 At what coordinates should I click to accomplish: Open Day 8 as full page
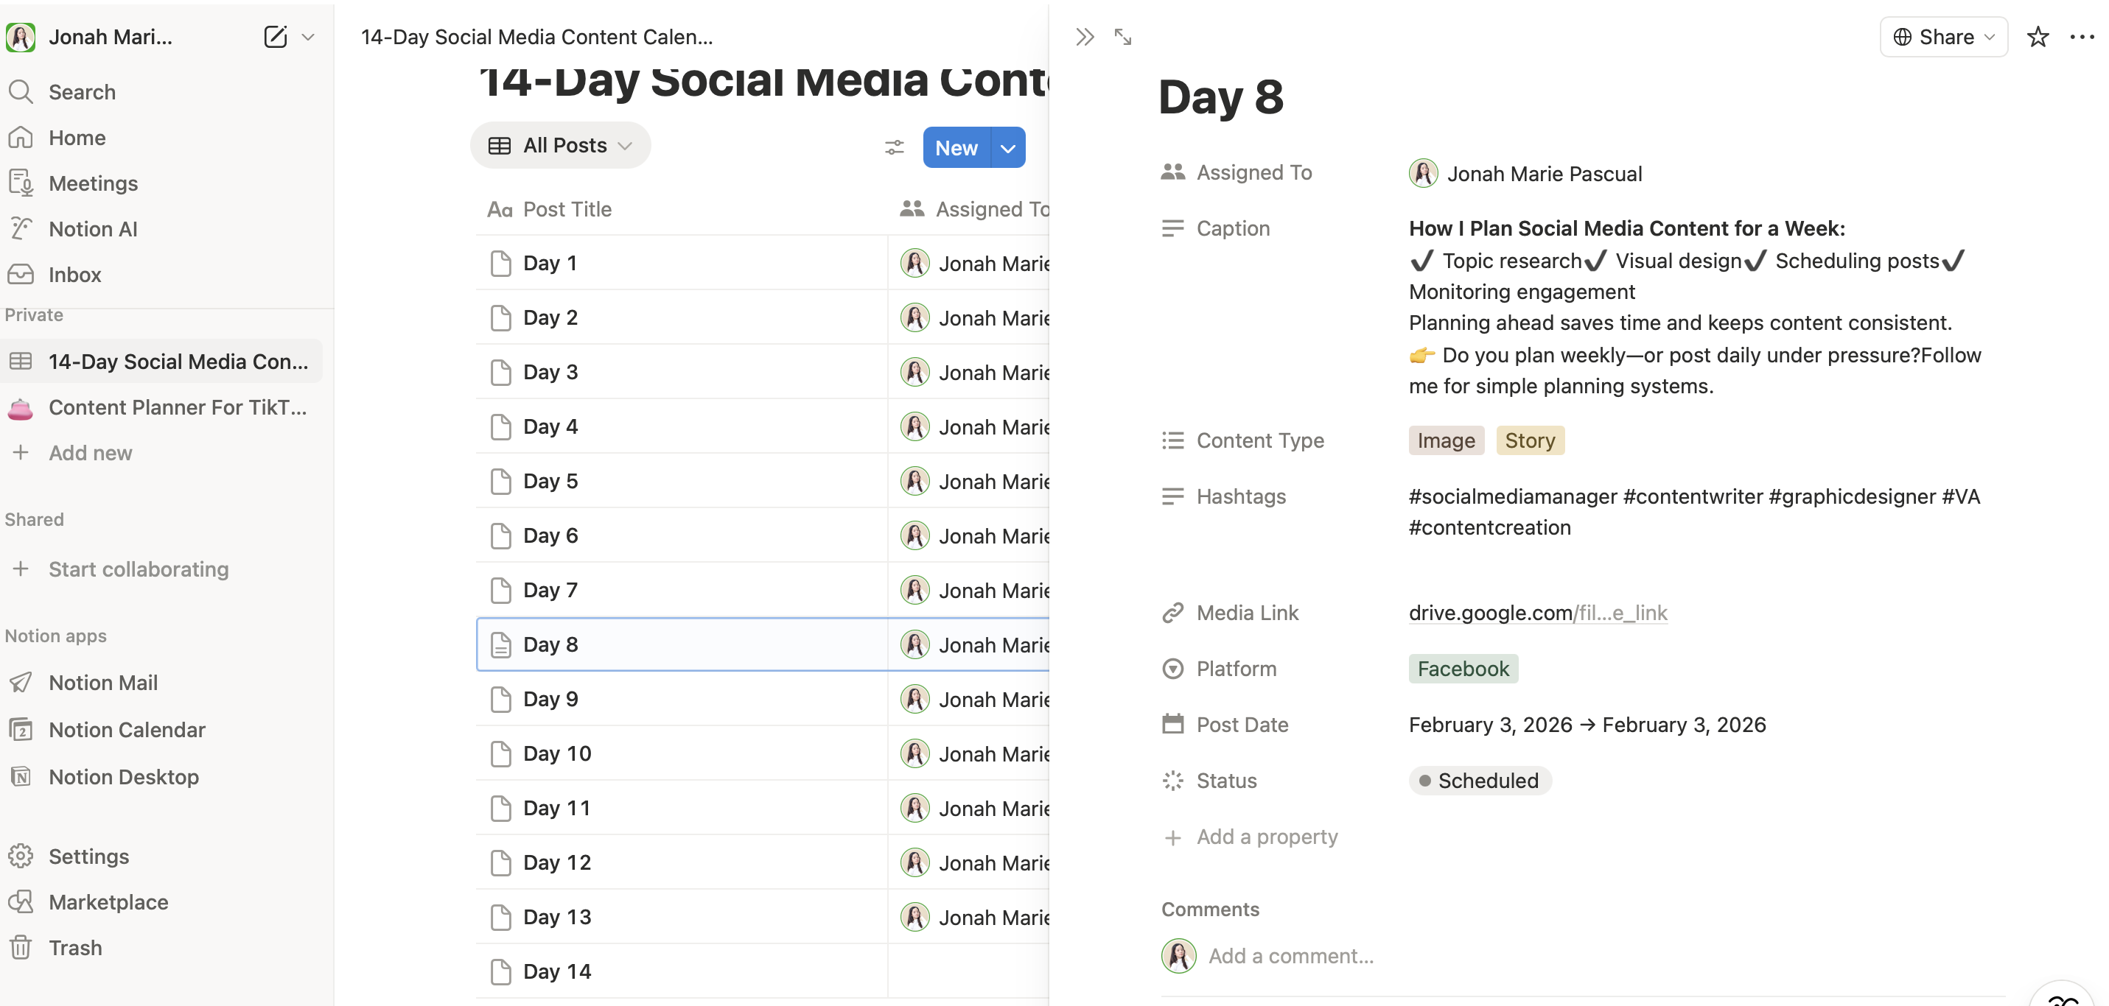tap(1122, 37)
